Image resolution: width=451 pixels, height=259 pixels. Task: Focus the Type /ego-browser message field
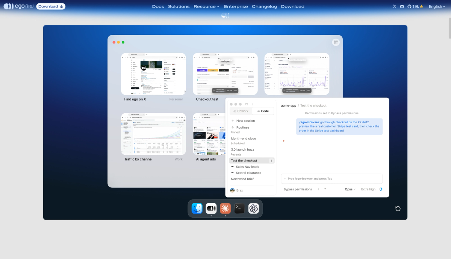tap(332, 179)
